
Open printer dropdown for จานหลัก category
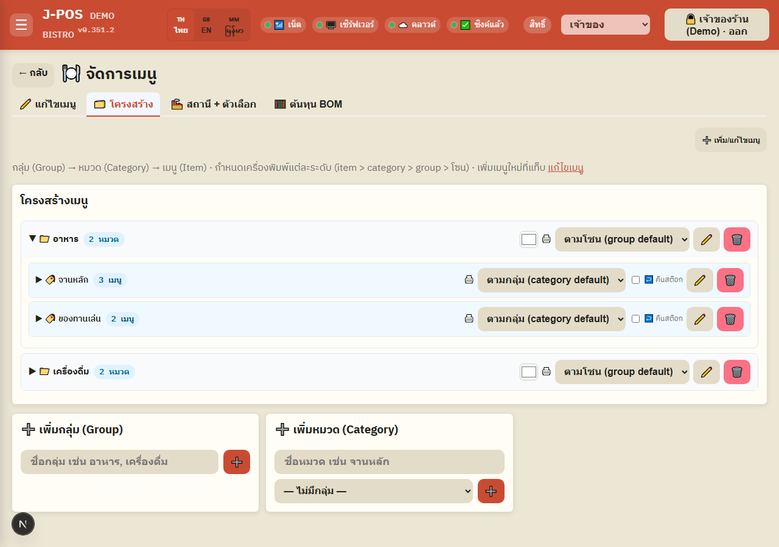click(551, 280)
